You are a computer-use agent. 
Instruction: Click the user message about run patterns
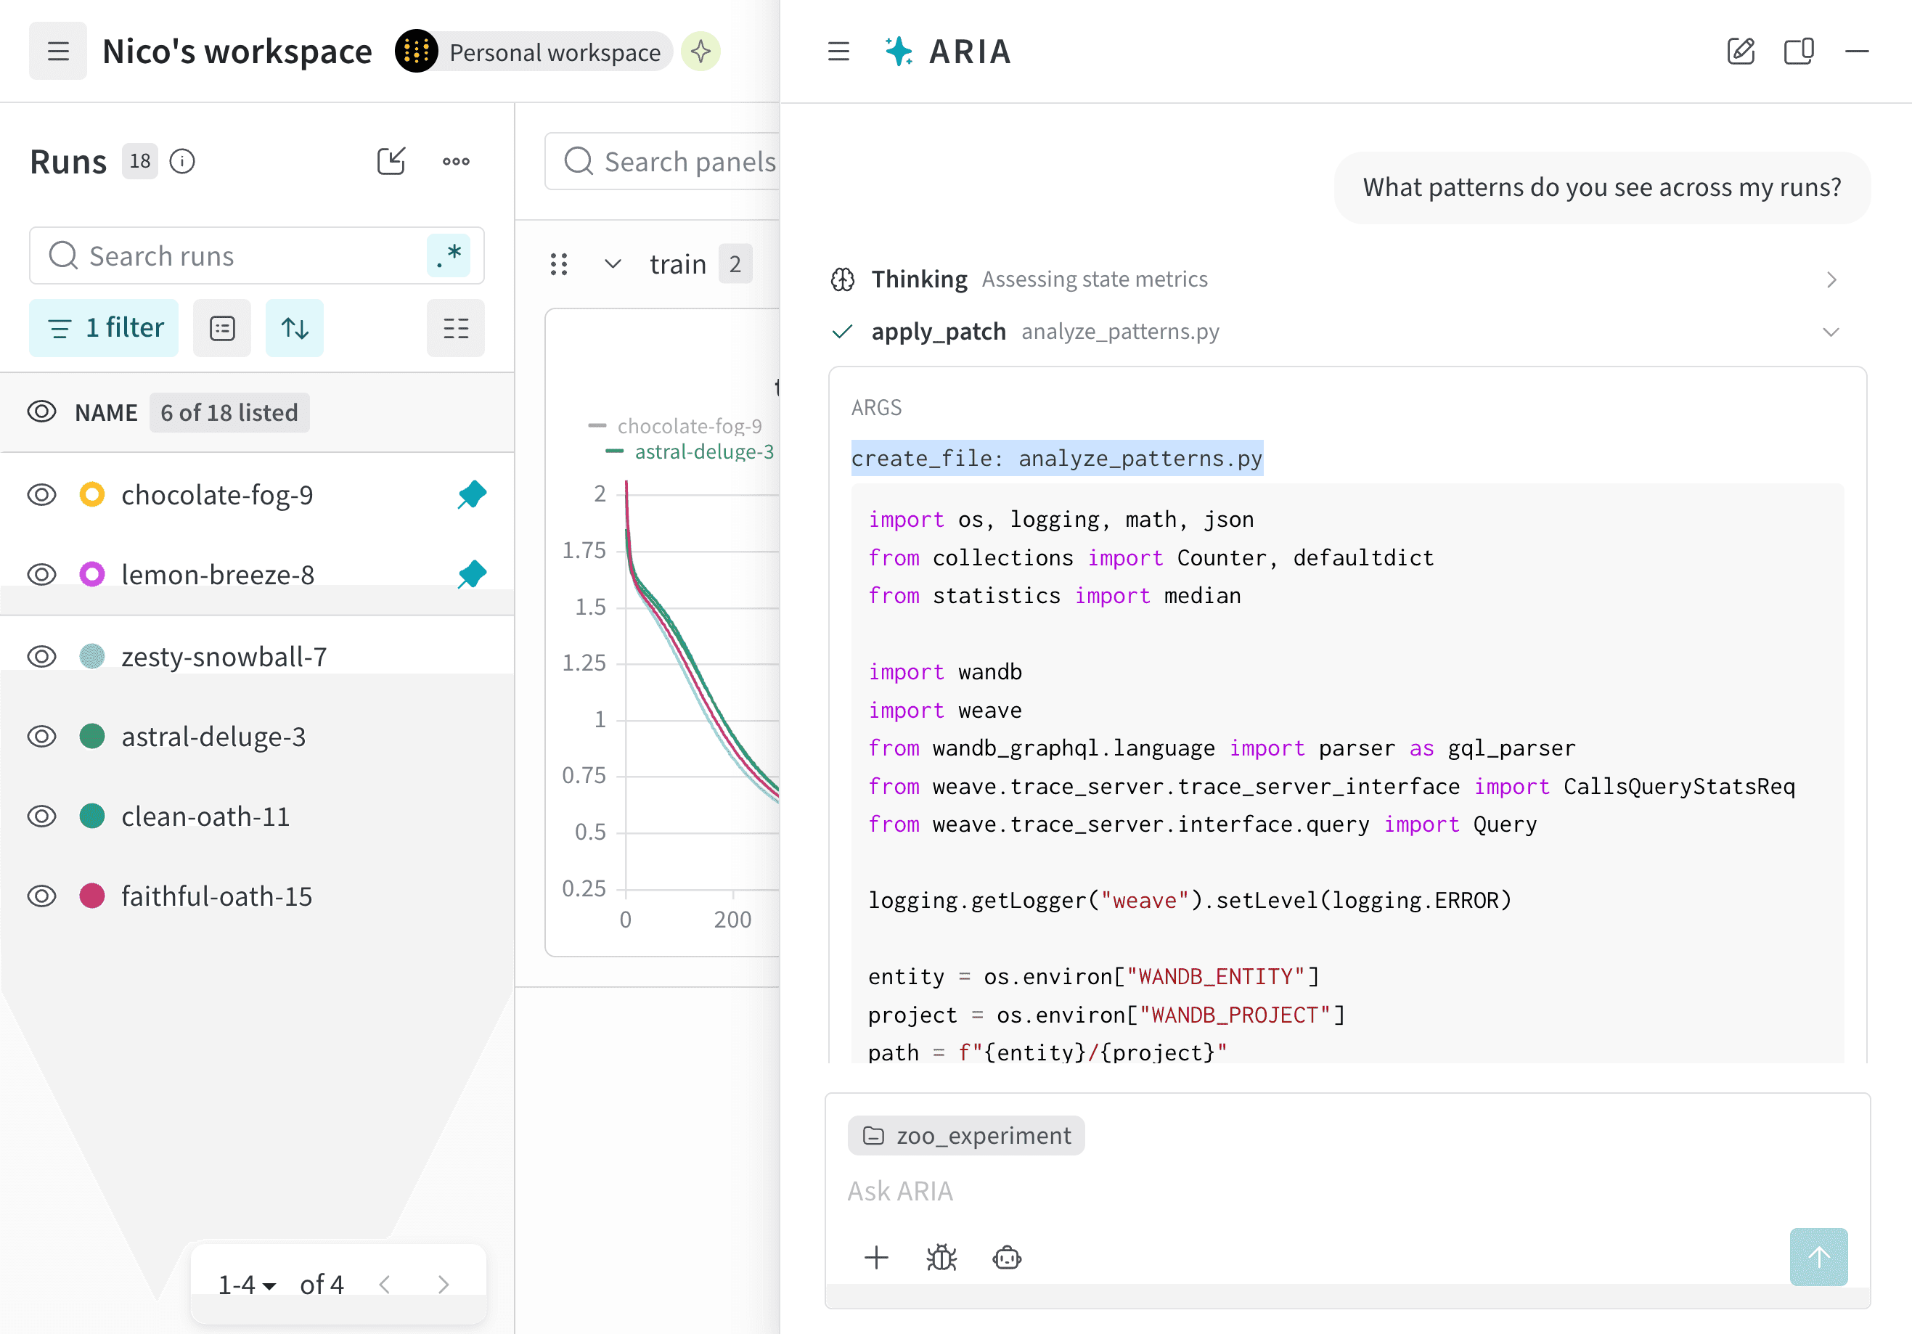tap(1601, 187)
